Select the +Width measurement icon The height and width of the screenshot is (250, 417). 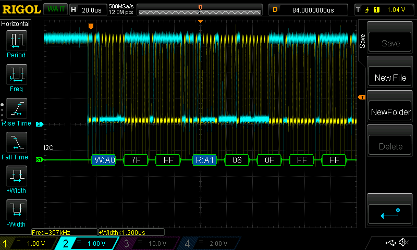coord(17,176)
